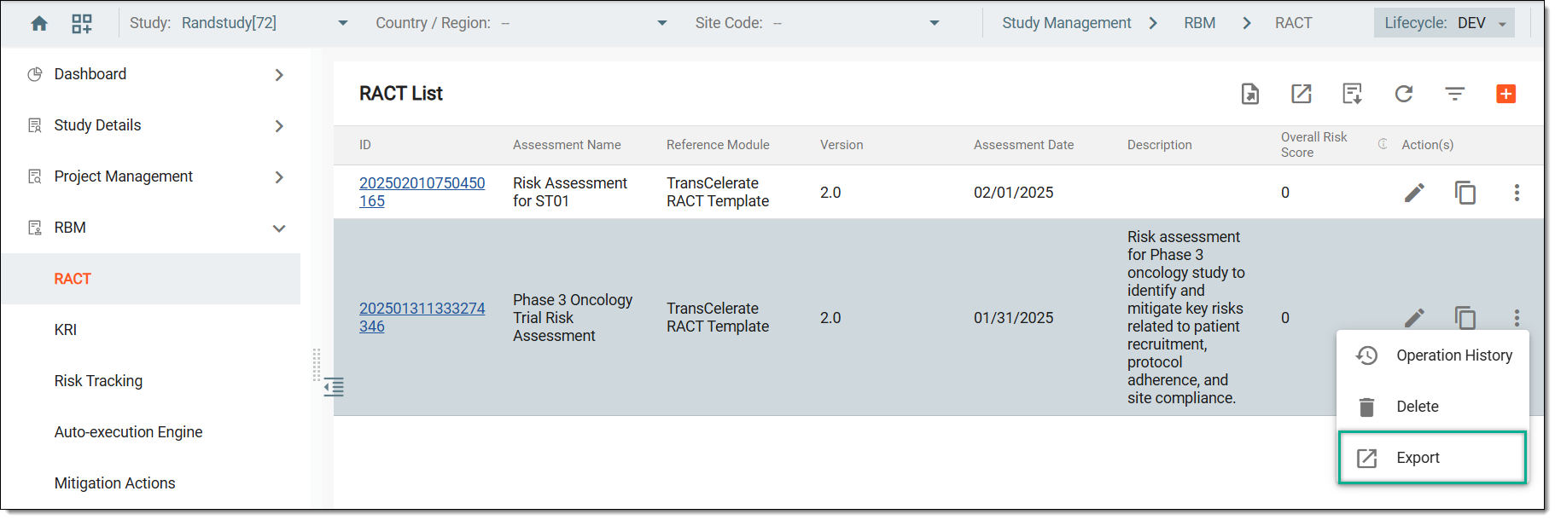
Task: Click the Assessment Name column header
Action: point(567,145)
